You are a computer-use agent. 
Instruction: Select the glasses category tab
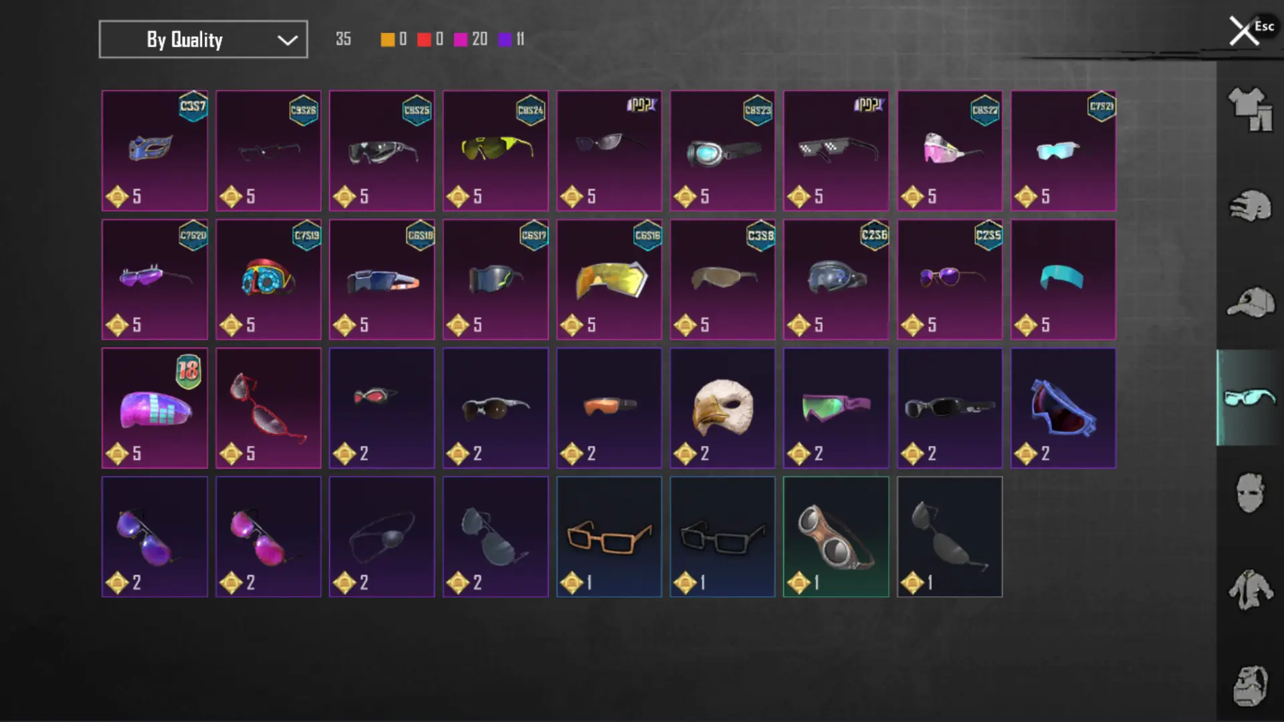(1250, 398)
